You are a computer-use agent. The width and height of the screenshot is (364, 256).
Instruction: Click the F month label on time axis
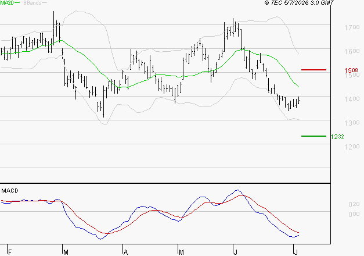tap(10, 252)
